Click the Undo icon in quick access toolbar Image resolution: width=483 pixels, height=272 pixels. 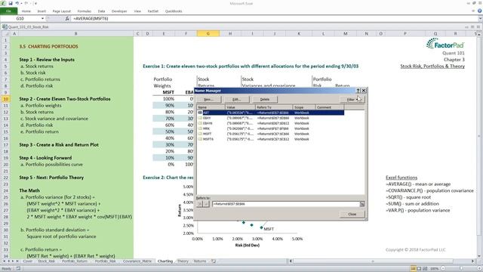click(x=17, y=3)
